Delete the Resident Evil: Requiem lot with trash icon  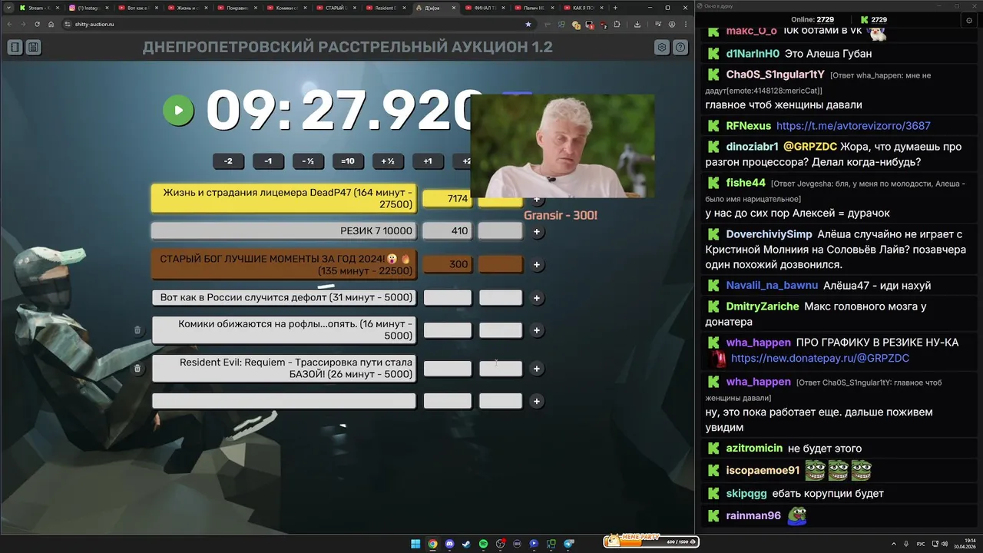(x=137, y=369)
